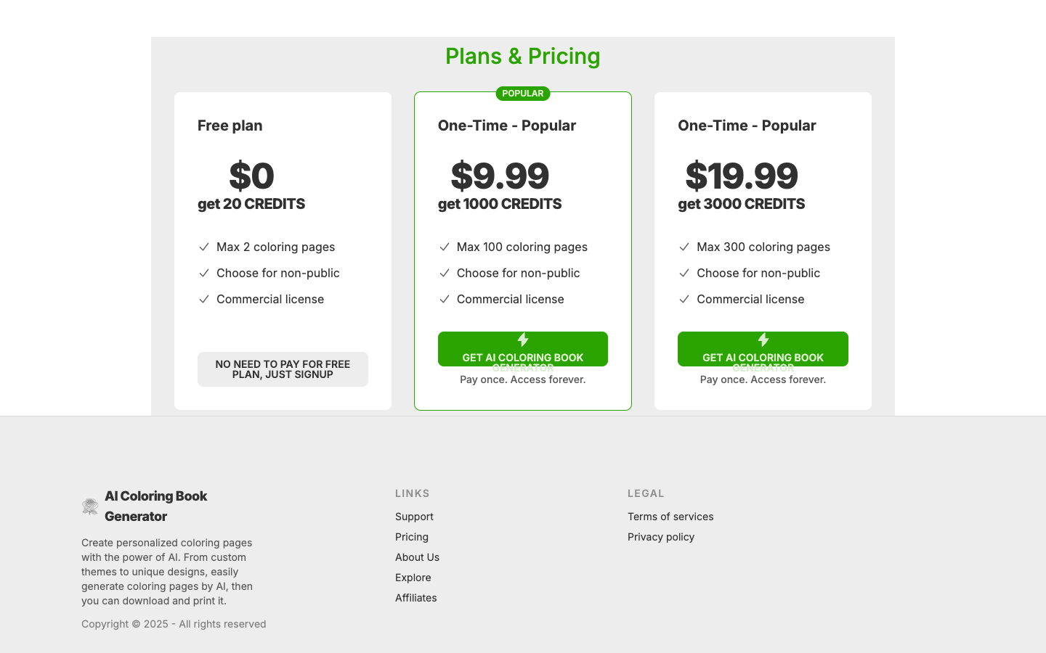
Task: Read the Terms of services page
Action: 670,517
